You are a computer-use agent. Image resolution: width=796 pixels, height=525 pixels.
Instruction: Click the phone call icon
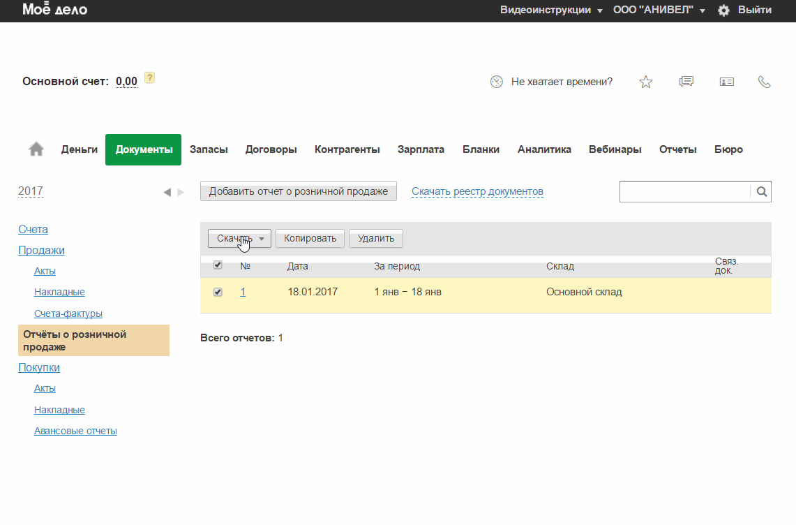tap(765, 82)
